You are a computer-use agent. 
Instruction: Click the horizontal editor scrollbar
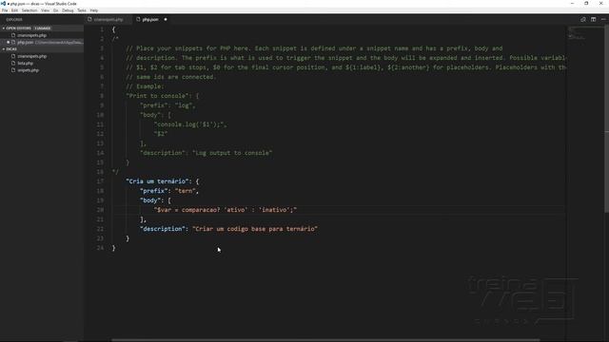click(x=325, y=340)
